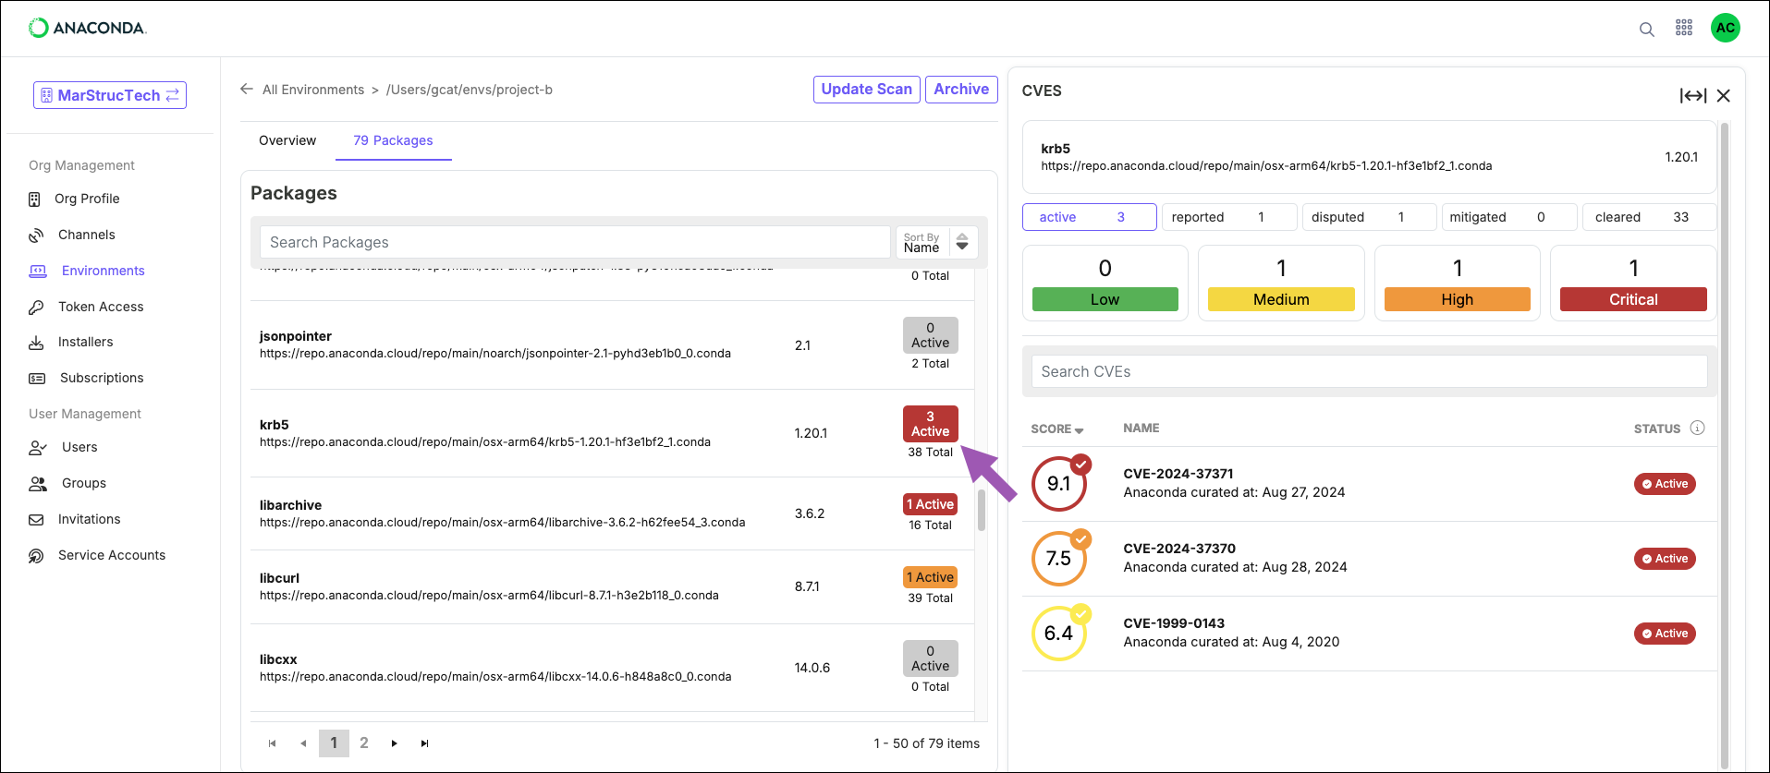Viewport: 1770px width, 773px height.
Task: Click the orange High severity card
Action: [x=1458, y=284]
